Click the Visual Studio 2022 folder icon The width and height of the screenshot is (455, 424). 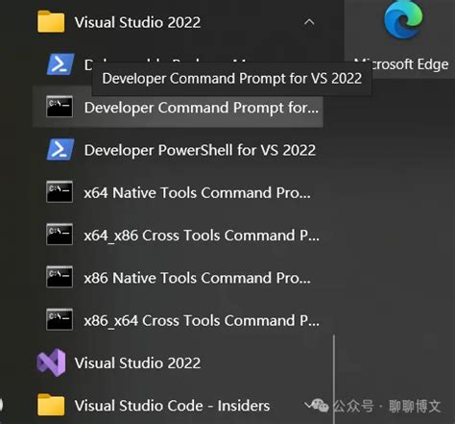point(51,22)
